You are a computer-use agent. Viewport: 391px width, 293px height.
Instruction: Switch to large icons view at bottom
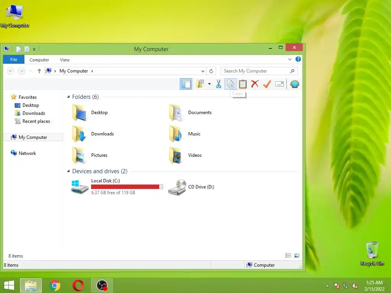click(297, 256)
